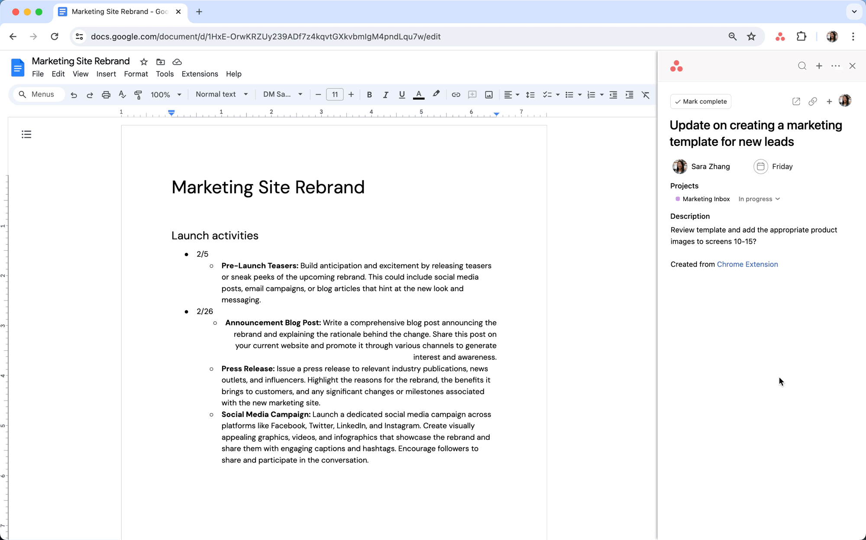The height and width of the screenshot is (540, 866).
Task: Open the zoom 100% dropdown
Action: coord(165,94)
